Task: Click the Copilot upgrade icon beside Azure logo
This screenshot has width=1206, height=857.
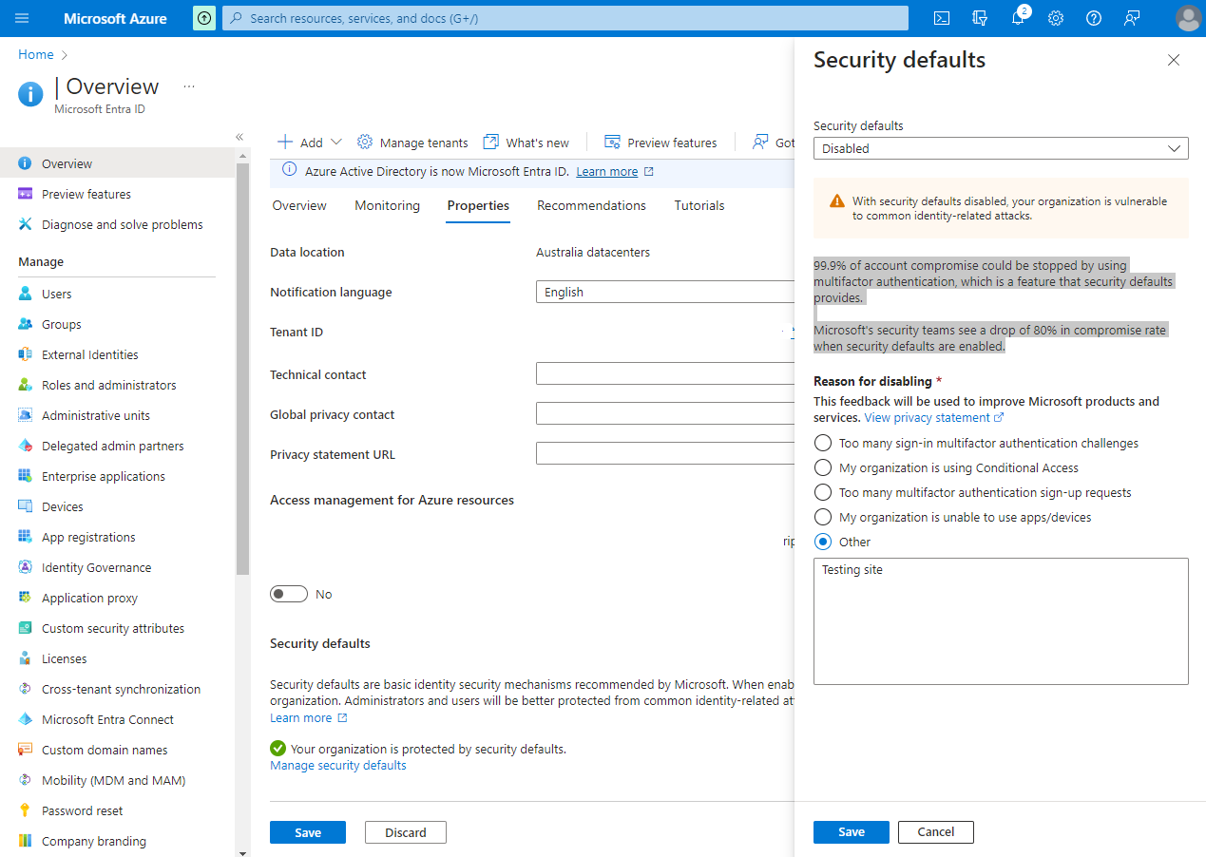Action: 204,18
